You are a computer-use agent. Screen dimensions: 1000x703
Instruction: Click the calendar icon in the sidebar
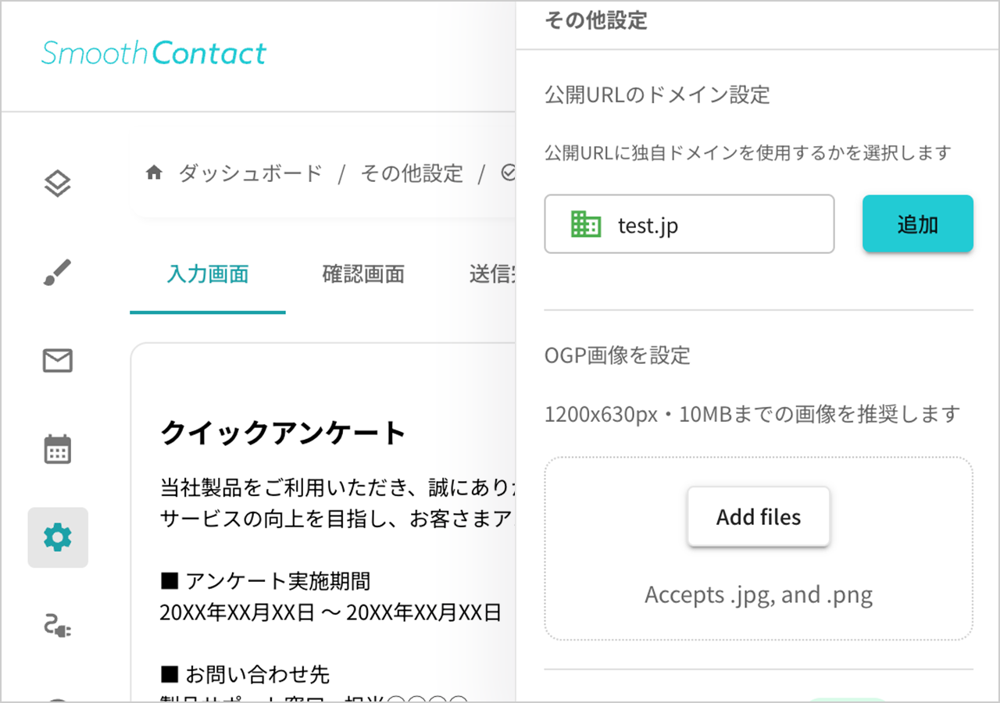click(x=58, y=448)
